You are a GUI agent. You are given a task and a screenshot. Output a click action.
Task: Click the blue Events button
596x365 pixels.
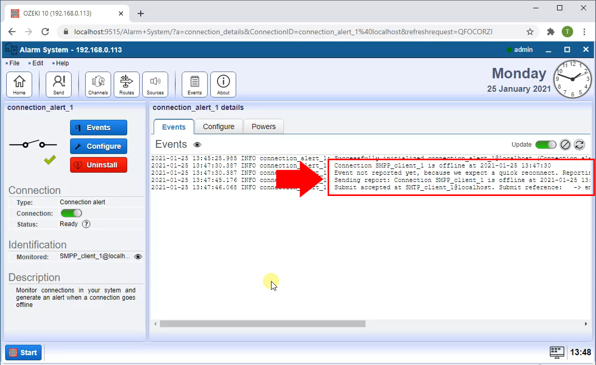pos(99,128)
